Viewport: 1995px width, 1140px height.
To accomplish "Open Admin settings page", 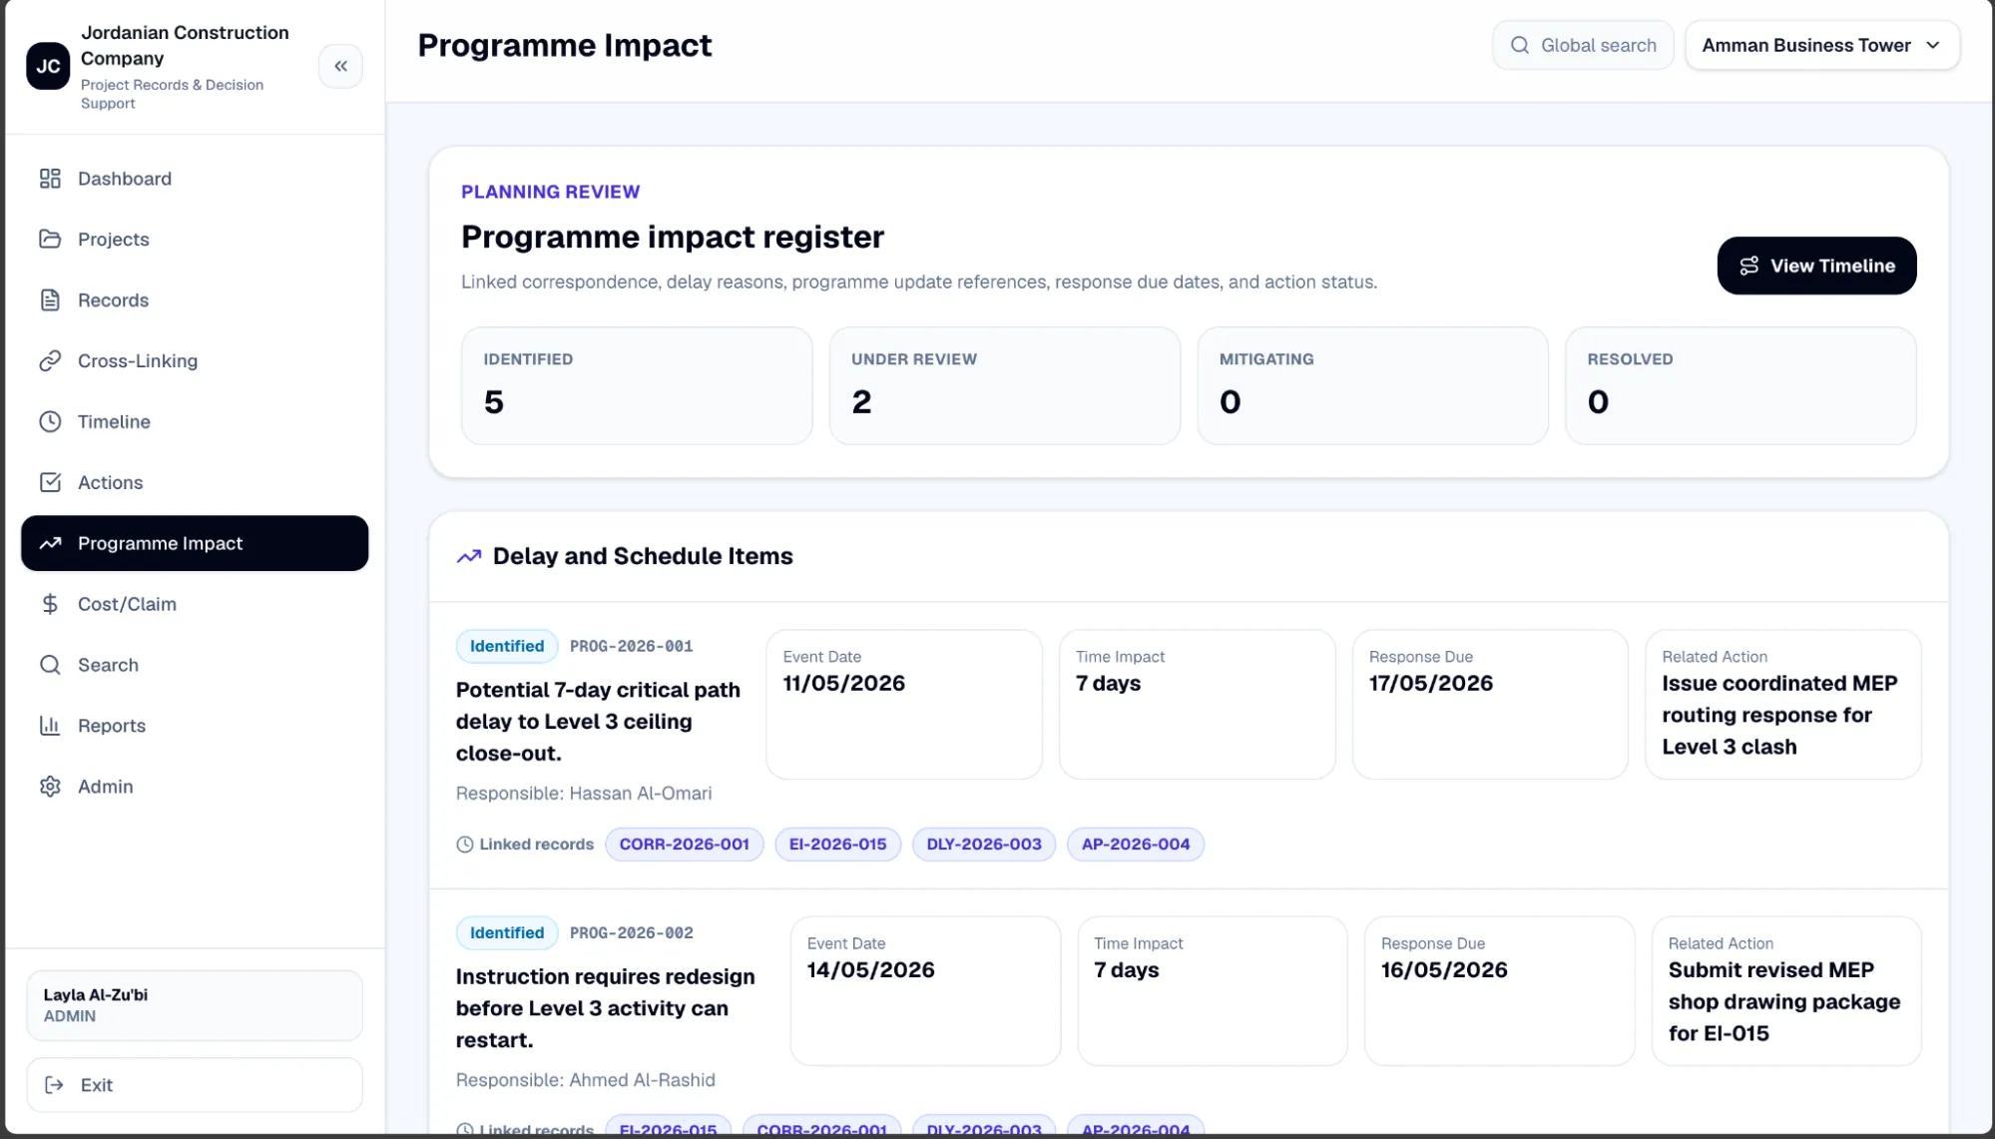I will 195,788.
